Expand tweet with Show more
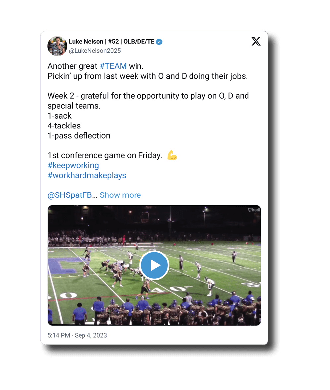Image resolution: width=330 pixels, height=390 pixels. 120,195
